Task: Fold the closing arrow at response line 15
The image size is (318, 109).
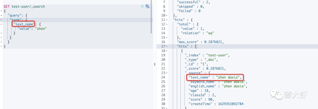Action: [x=167, y=37]
